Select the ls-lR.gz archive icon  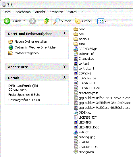pyautogui.click(x=76, y=132)
